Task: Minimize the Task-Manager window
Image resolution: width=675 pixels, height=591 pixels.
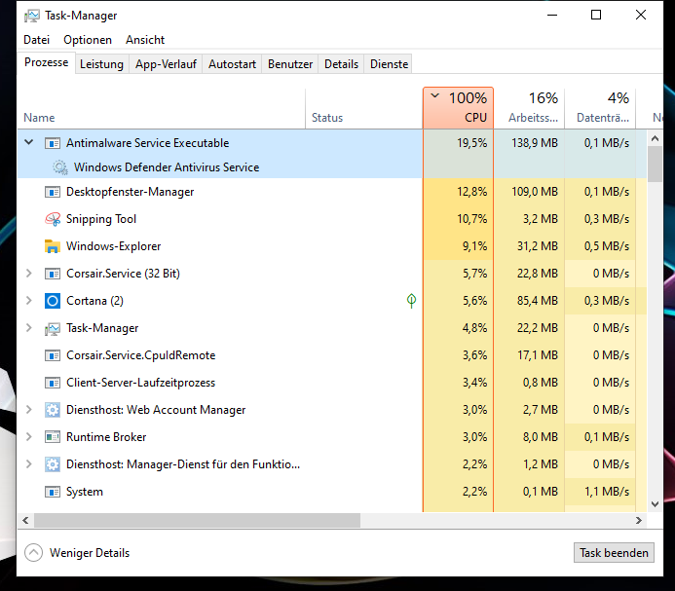Action: coord(552,15)
